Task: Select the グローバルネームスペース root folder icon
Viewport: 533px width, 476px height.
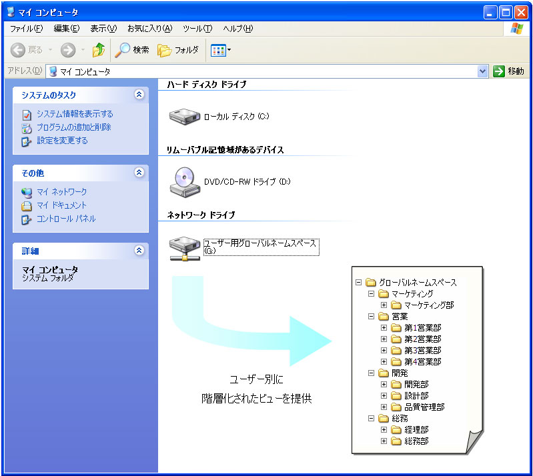Action: [370, 282]
